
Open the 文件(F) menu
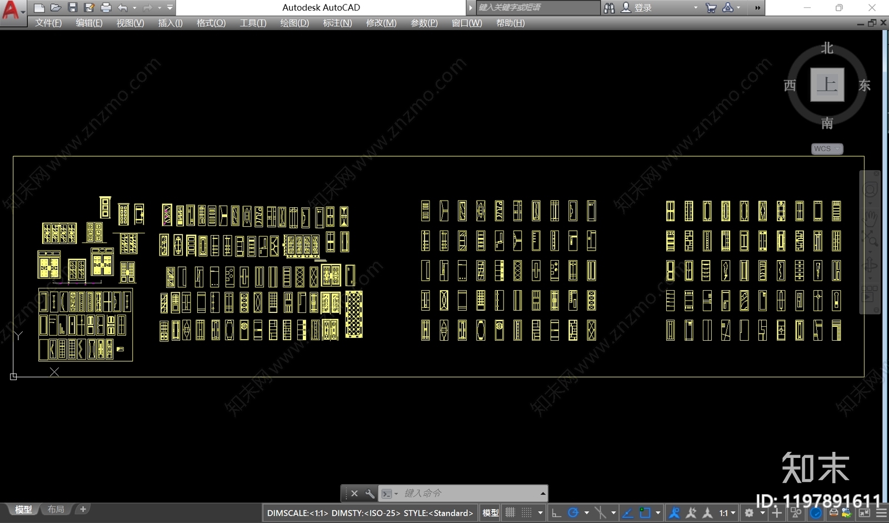(x=48, y=23)
